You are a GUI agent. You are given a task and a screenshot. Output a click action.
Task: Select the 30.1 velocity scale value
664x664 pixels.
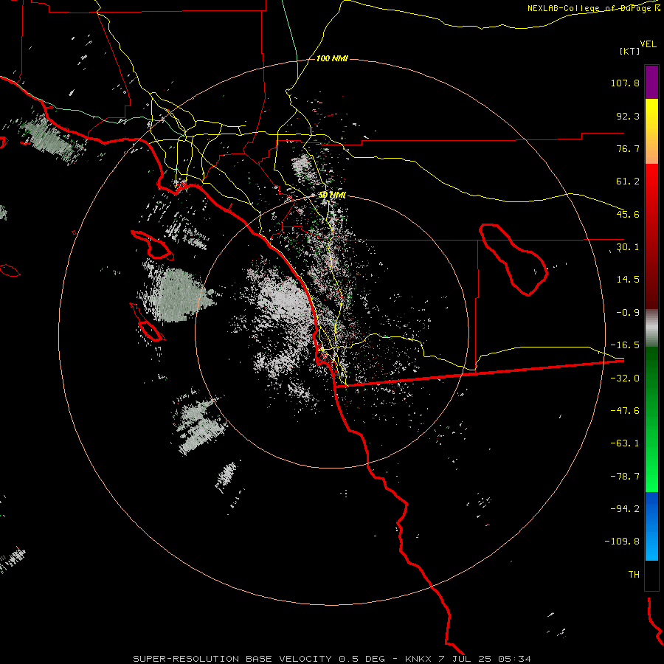tap(628, 247)
